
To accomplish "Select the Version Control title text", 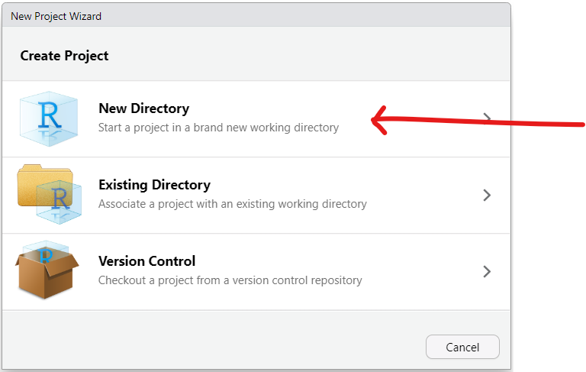I will coord(146,261).
